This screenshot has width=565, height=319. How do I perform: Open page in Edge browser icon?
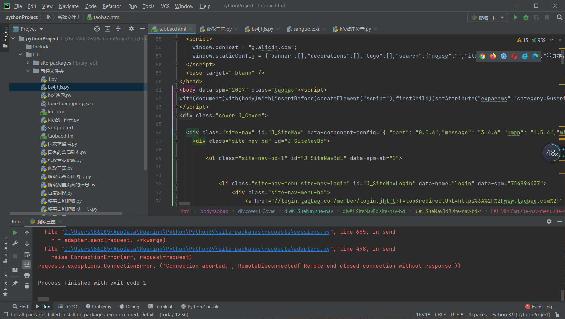(535, 56)
